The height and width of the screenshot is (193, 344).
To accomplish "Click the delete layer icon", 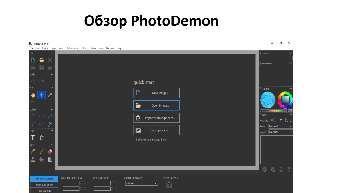I will click(273, 169).
